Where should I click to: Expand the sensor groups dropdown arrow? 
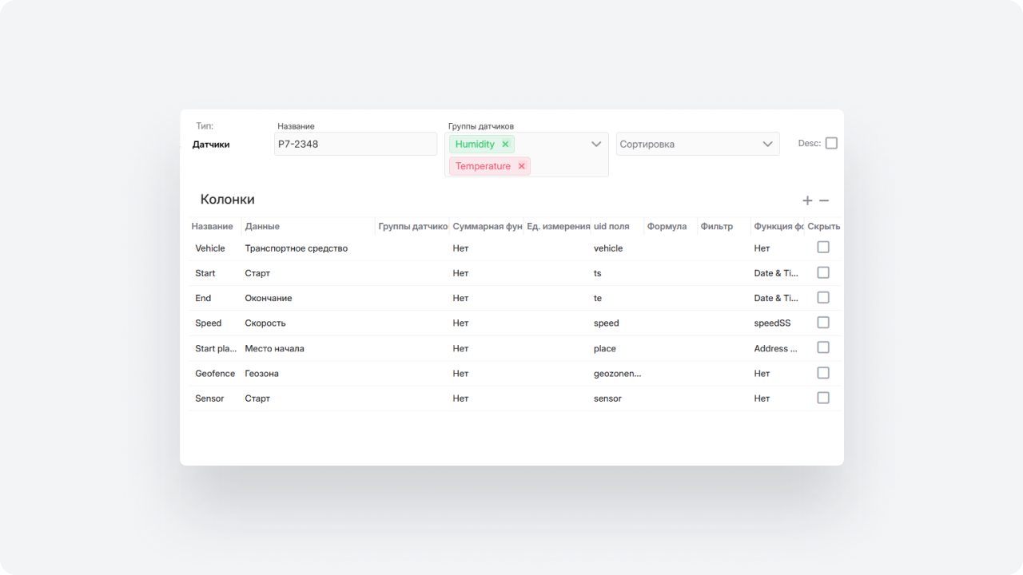click(x=596, y=145)
